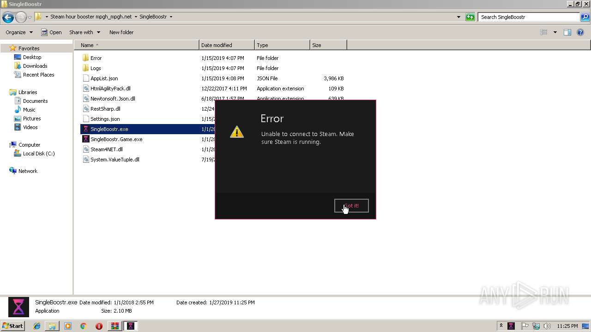The image size is (591, 332).
Task: Sort by Date modified column header
Action: point(227,45)
